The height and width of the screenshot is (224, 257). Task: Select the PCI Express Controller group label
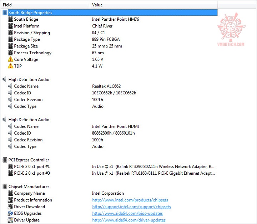click(x=29, y=160)
